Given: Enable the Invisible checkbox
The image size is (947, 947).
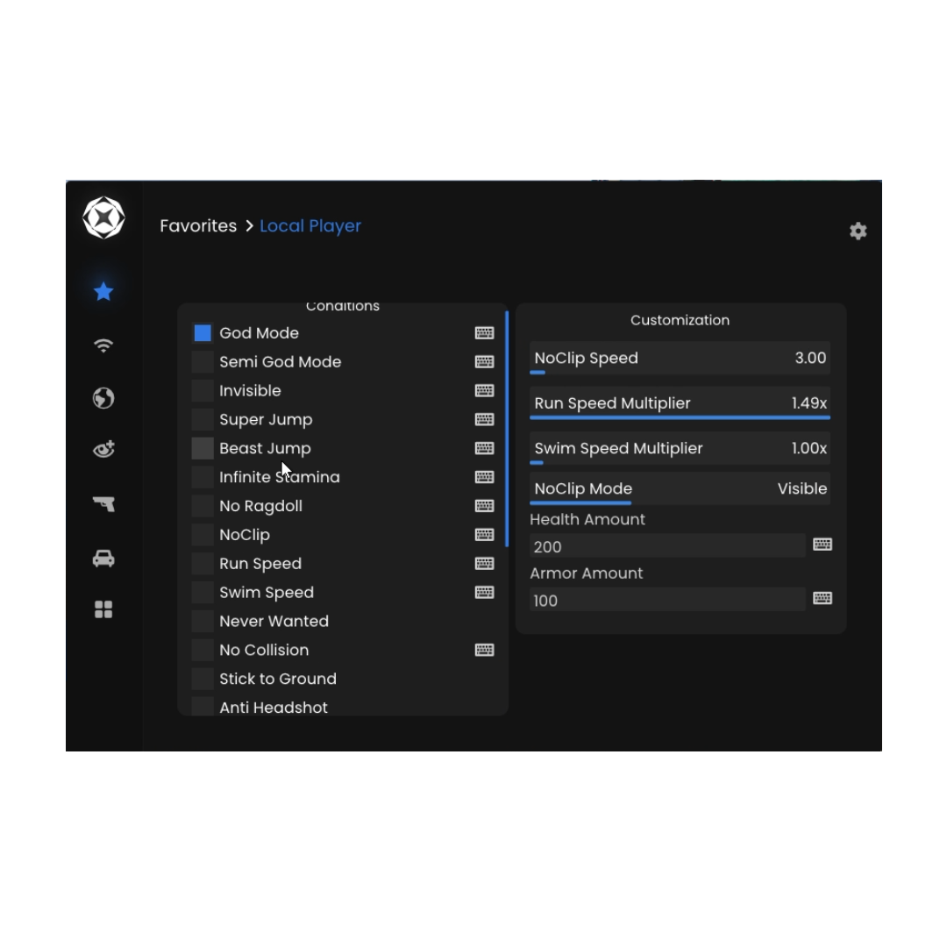Looking at the screenshot, I should (203, 391).
